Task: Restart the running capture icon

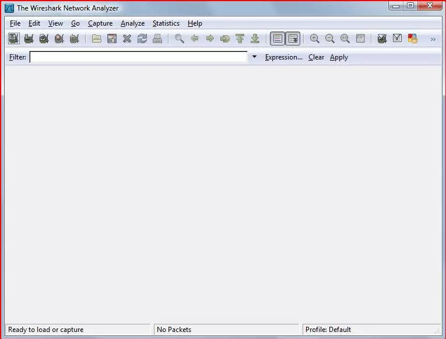Action: point(74,39)
